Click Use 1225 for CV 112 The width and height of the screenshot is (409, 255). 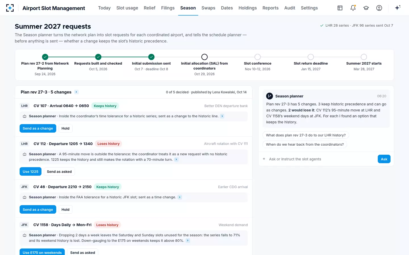[x=31, y=171]
